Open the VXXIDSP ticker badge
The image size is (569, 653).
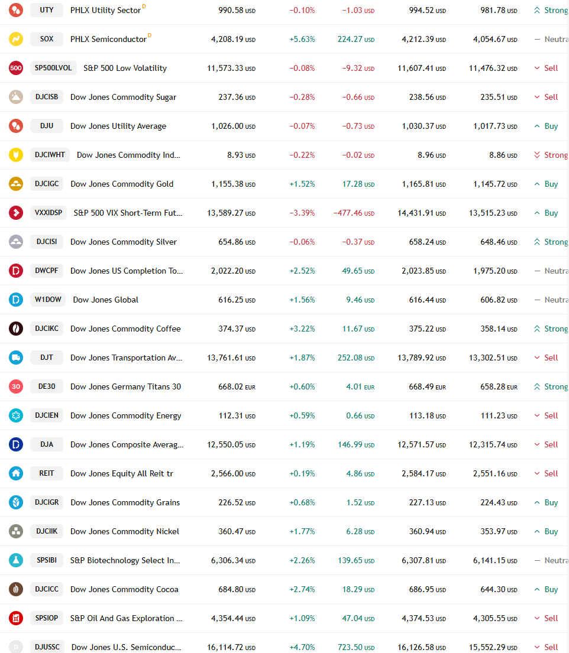click(x=49, y=213)
